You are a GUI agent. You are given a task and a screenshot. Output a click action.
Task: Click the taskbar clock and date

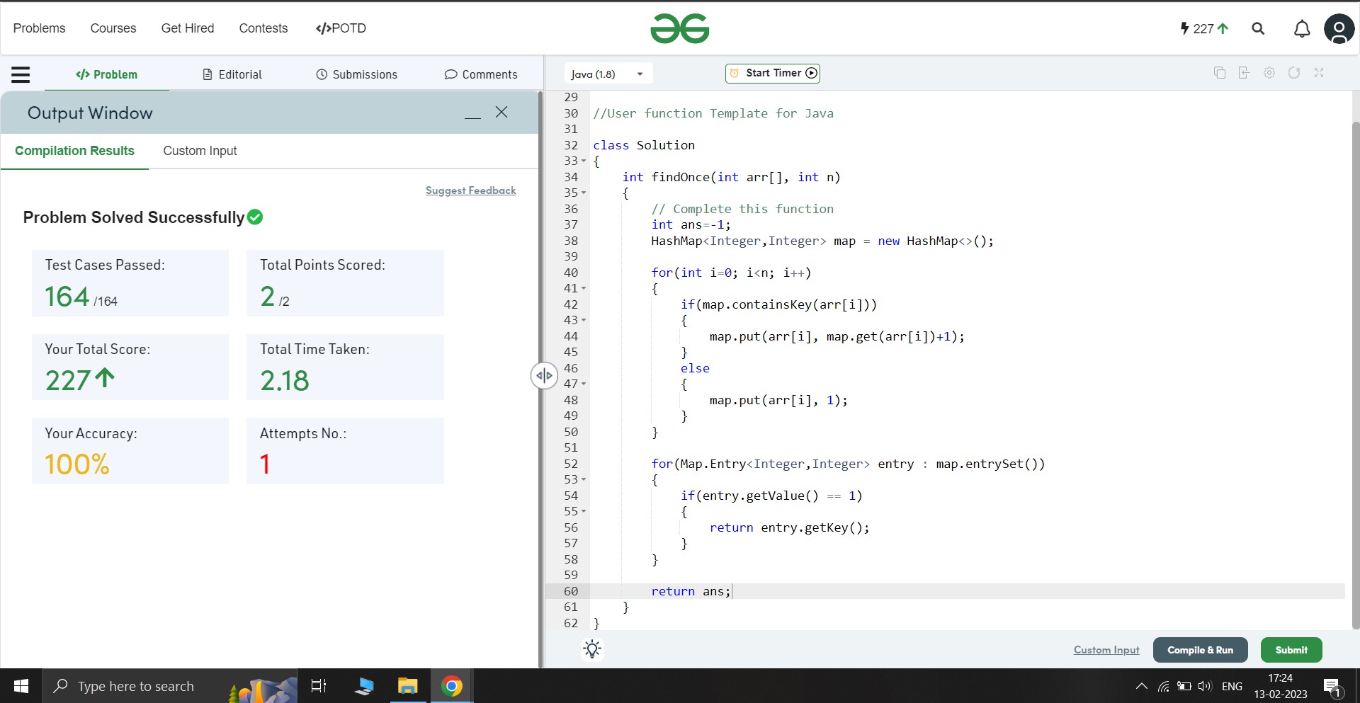tap(1281, 686)
